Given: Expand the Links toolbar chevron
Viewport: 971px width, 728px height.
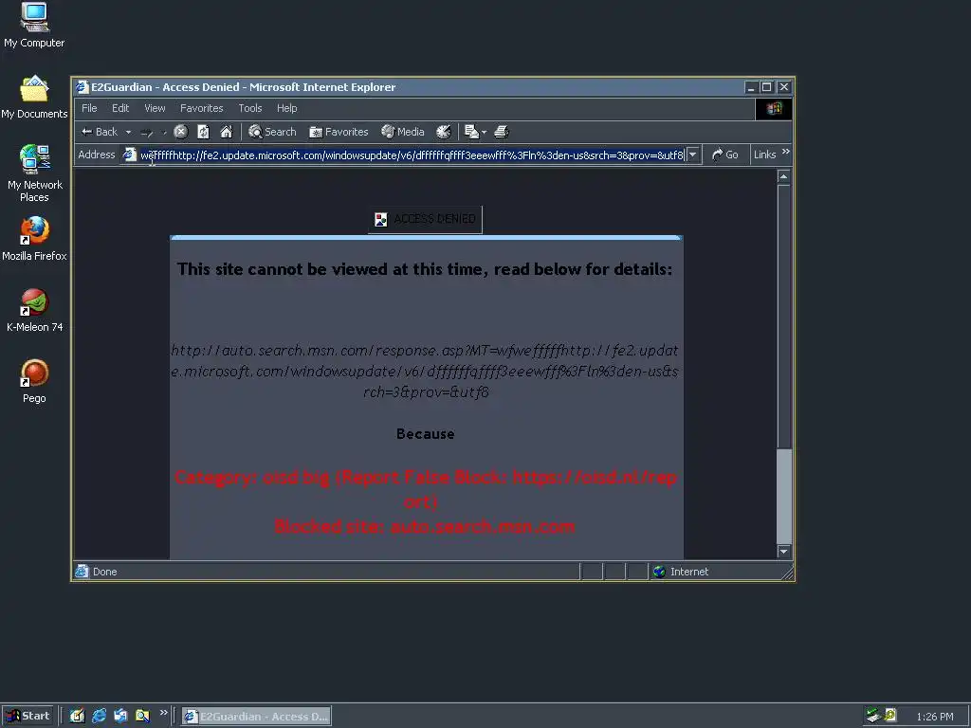Looking at the screenshot, I should click(786, 152).
